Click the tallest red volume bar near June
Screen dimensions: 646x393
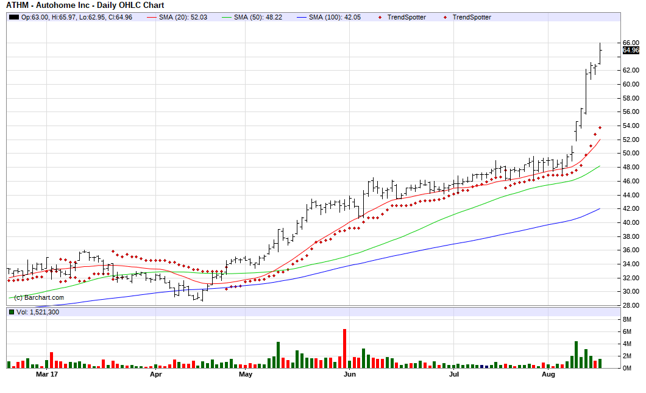click(x=345, y=349)
